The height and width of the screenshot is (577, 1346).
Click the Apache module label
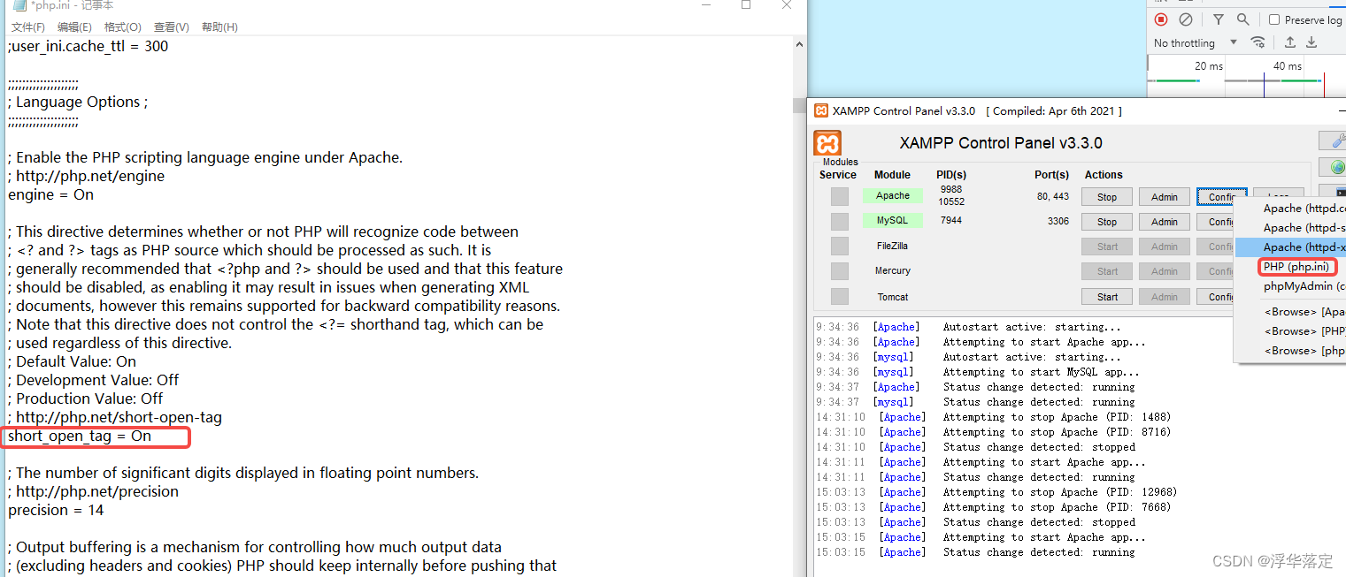point(893,195)
